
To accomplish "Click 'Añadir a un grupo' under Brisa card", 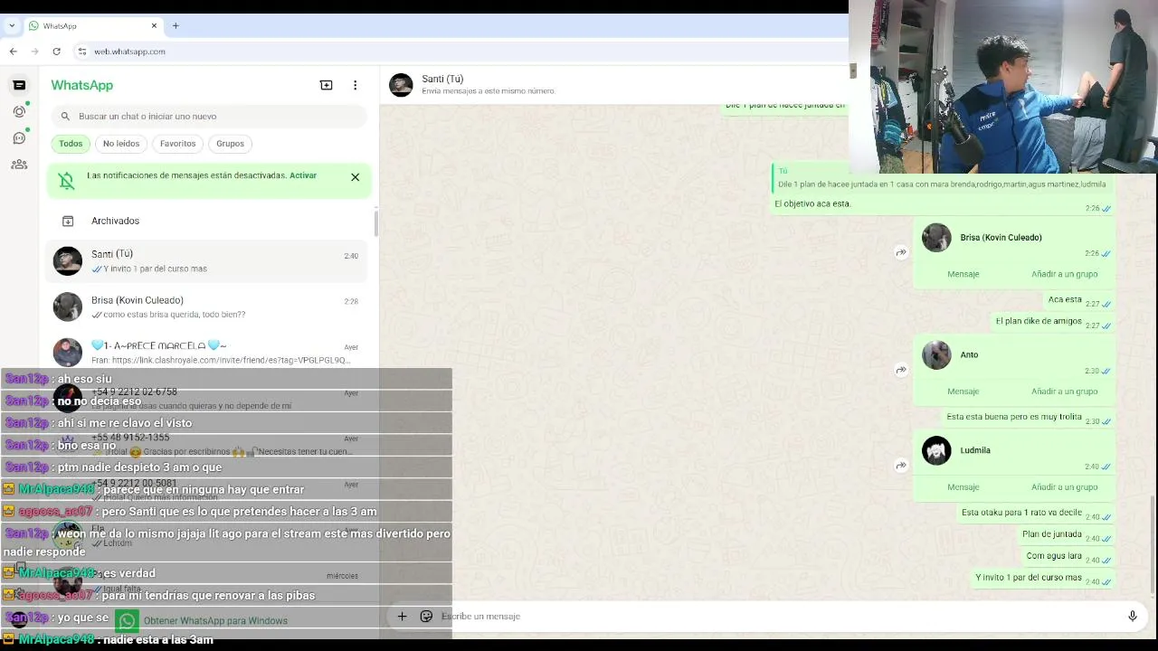I will pos(1065,274).
